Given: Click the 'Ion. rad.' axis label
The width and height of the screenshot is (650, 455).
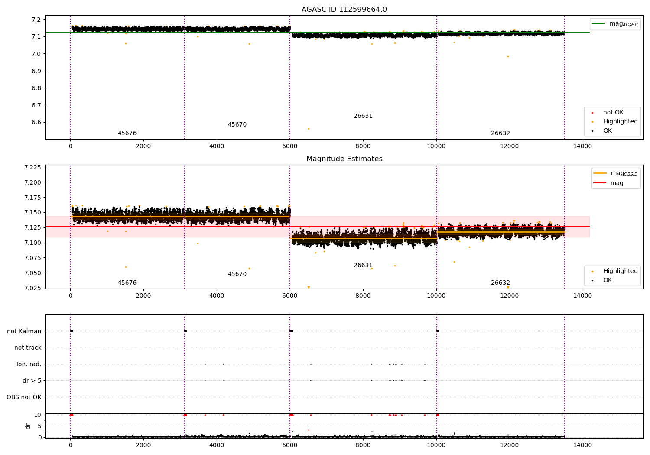Looking at the screenshot, I should (29, 364).
